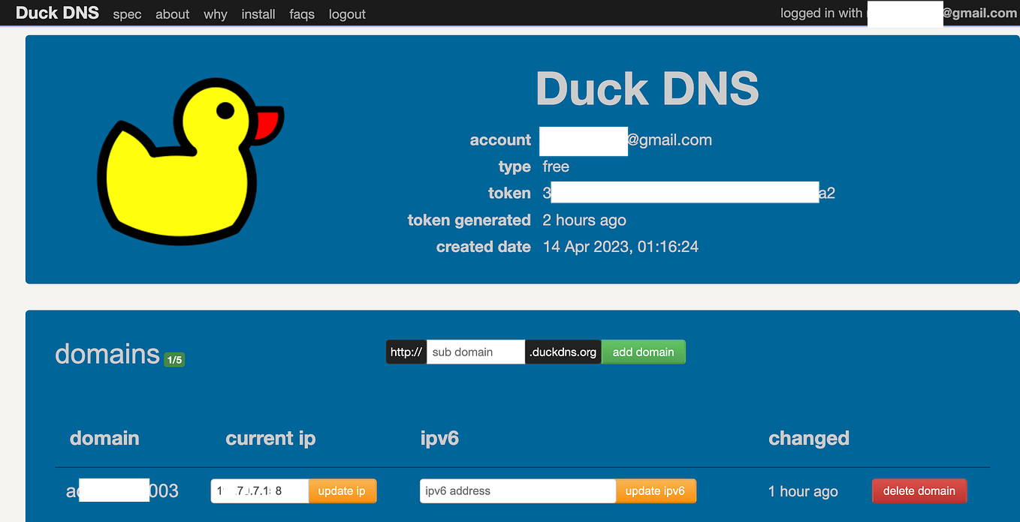The height and width of the screenshot is (522, 1020).
Task: Open the spec page
Action: (x=127, y=14)
